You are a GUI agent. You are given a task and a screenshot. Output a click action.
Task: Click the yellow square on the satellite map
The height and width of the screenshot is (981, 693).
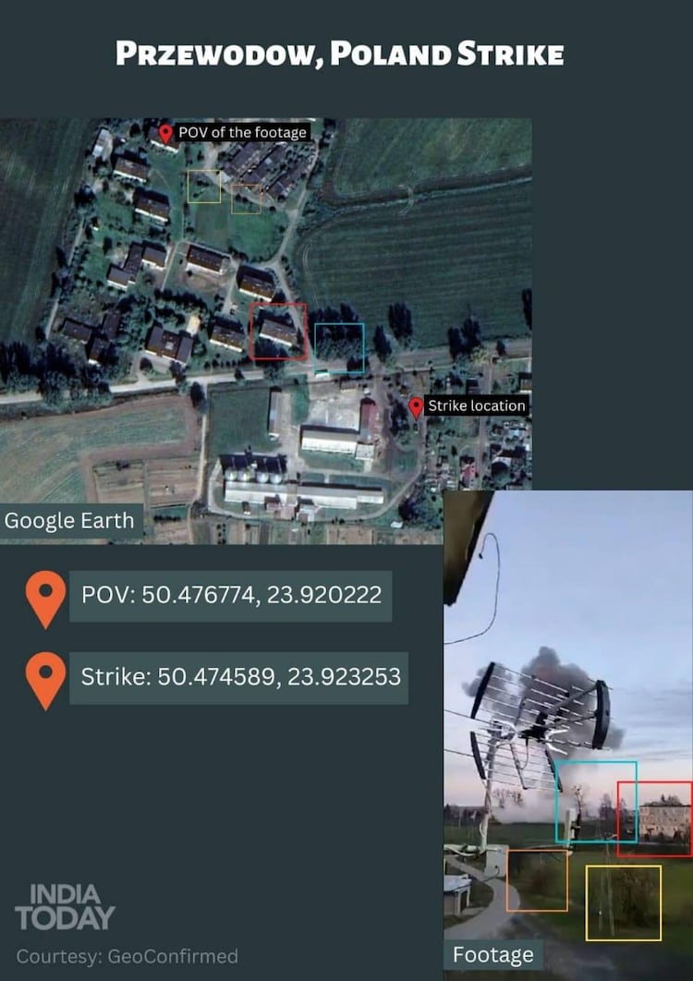pyautogui.click(x=204, y=186)
